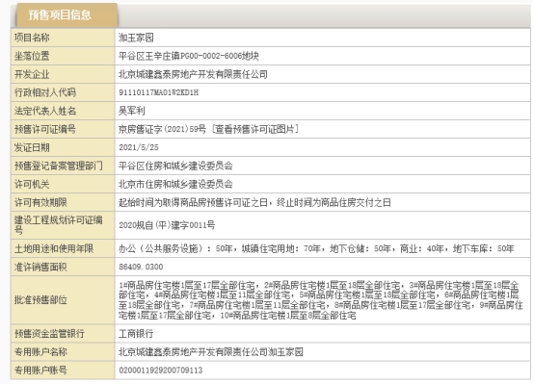
Task: Select the 建设工程规划许可证编号 label
Action: tap(58, 225)
